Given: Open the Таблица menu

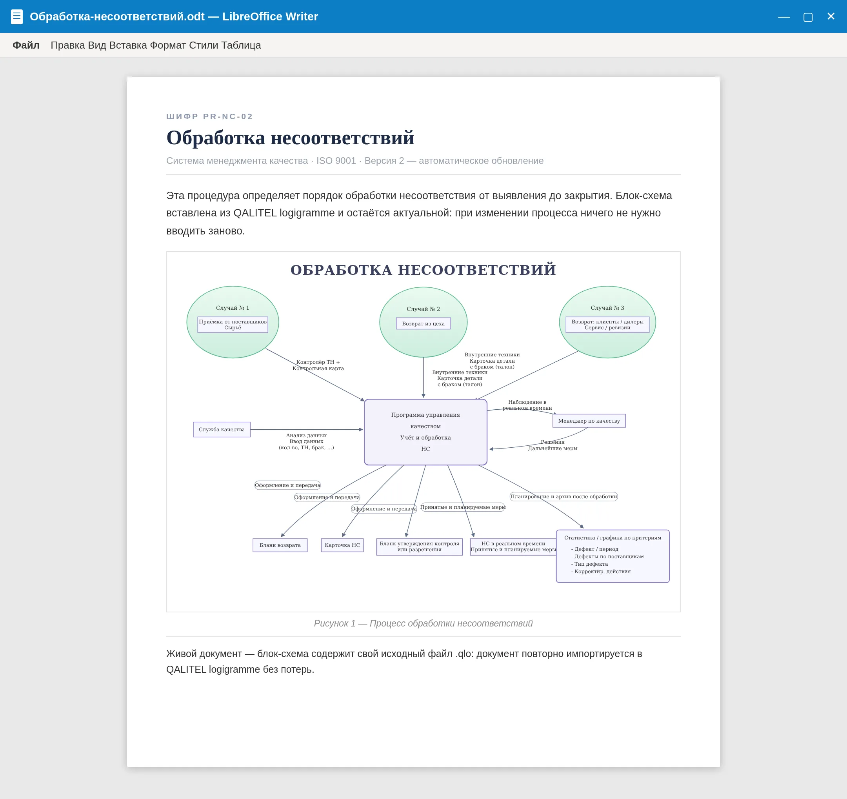Looking at the screenshot, I should pos(241,45).
